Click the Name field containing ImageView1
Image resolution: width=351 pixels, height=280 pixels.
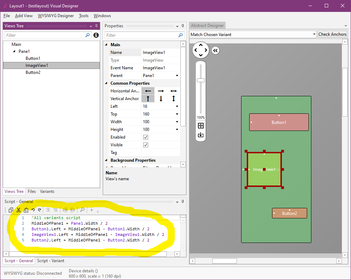[161, 52]
